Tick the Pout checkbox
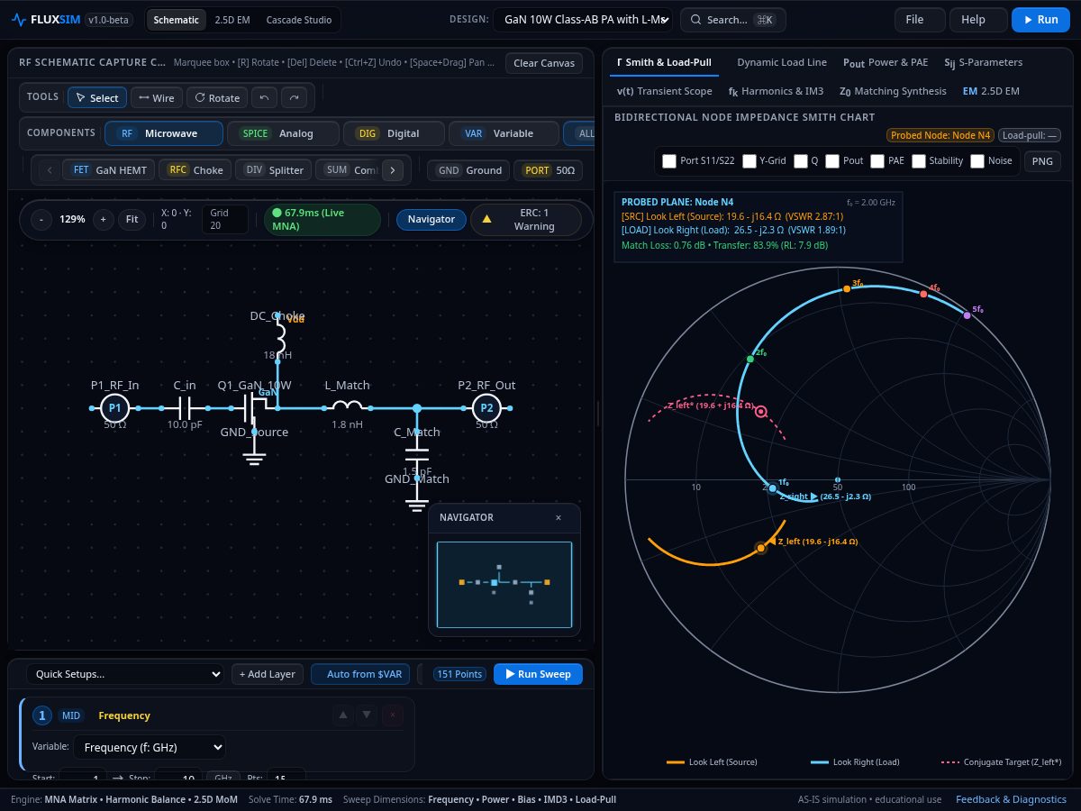The width and height of the screenshot is (1081, 811). [832, 160]
